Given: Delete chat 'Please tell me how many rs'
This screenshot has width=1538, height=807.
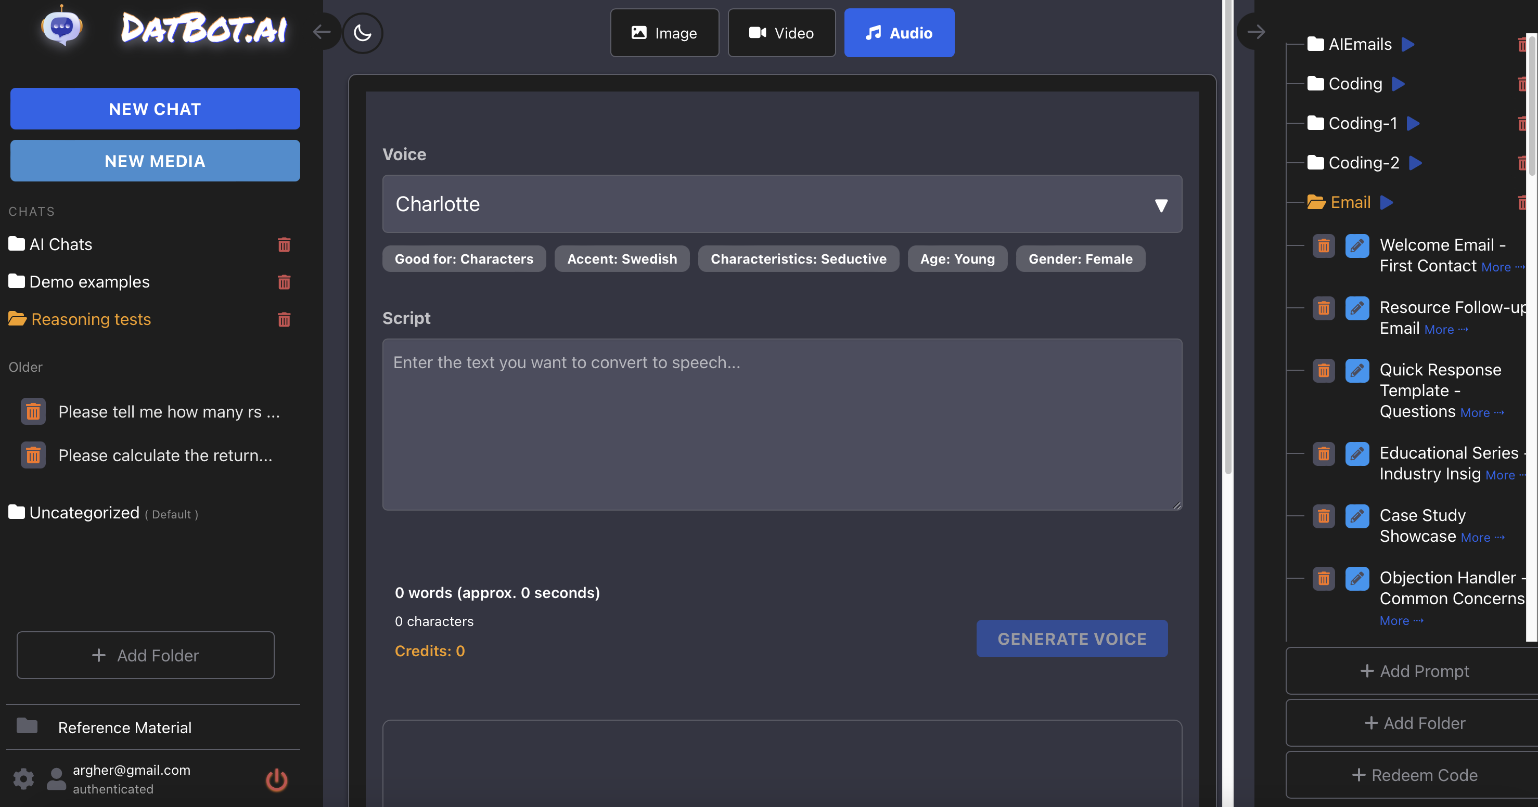Looking at the screenshot, I should tap(33, 412).
